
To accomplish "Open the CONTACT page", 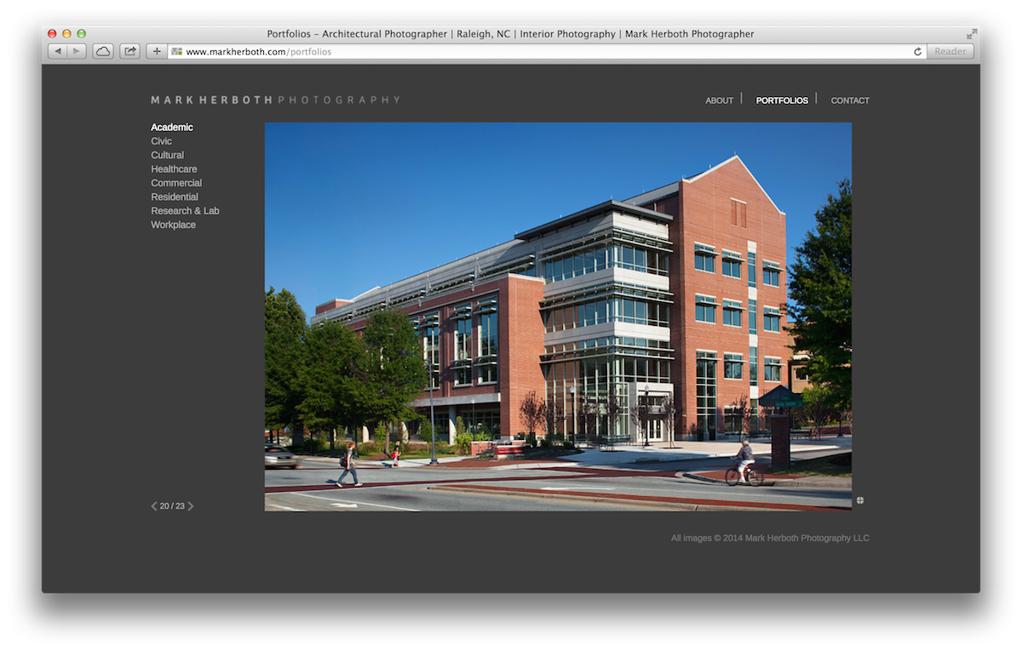I will (850, 100).
